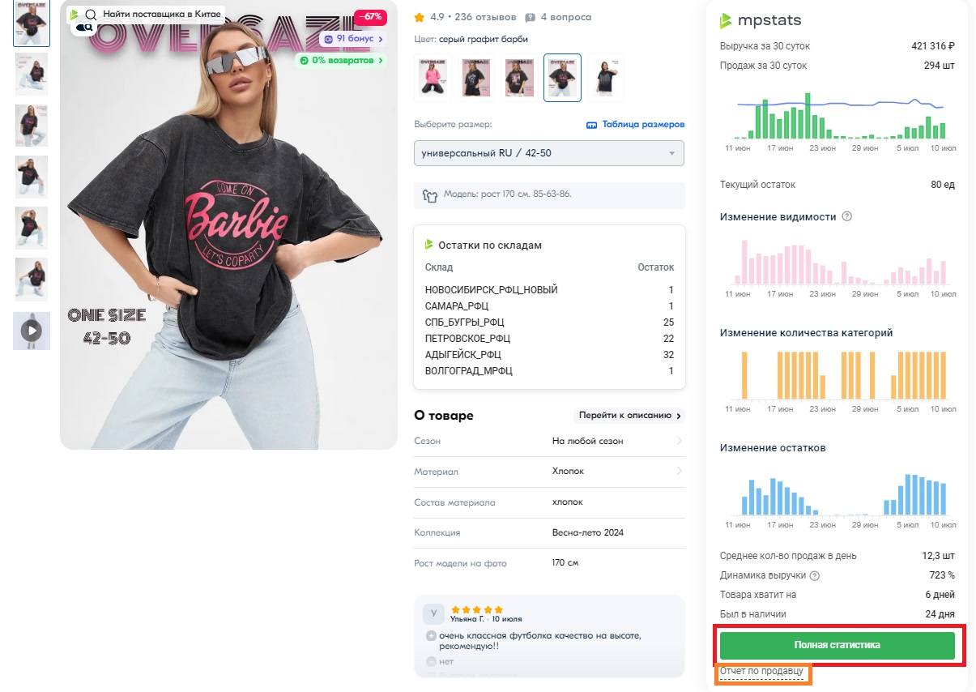Click the magnifier icon next to Найти поставщика в Китае
This screenshot has width=976, height=692.
(x=91, y=15)
